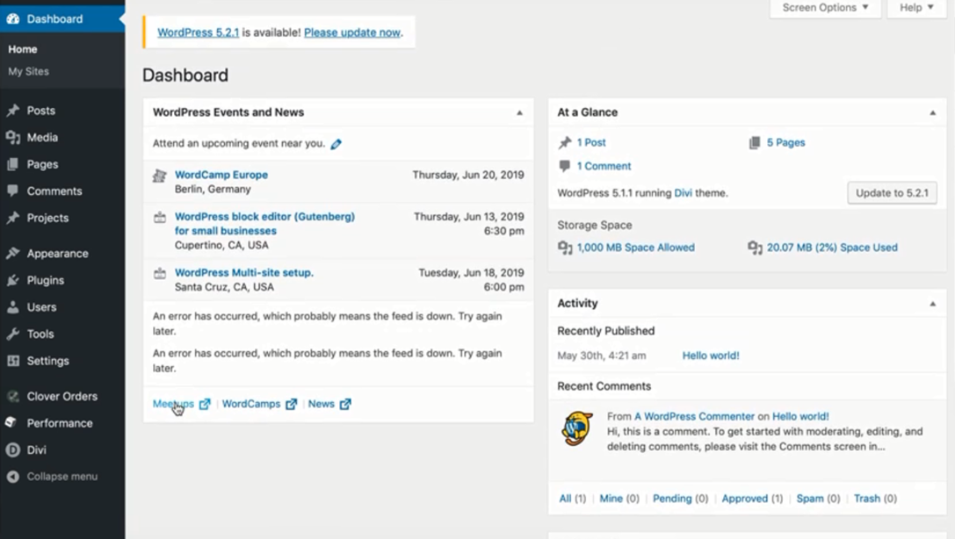Screen dimensions: 955x539
Task: Click the Projects pin icon
Action: point(13,218)
